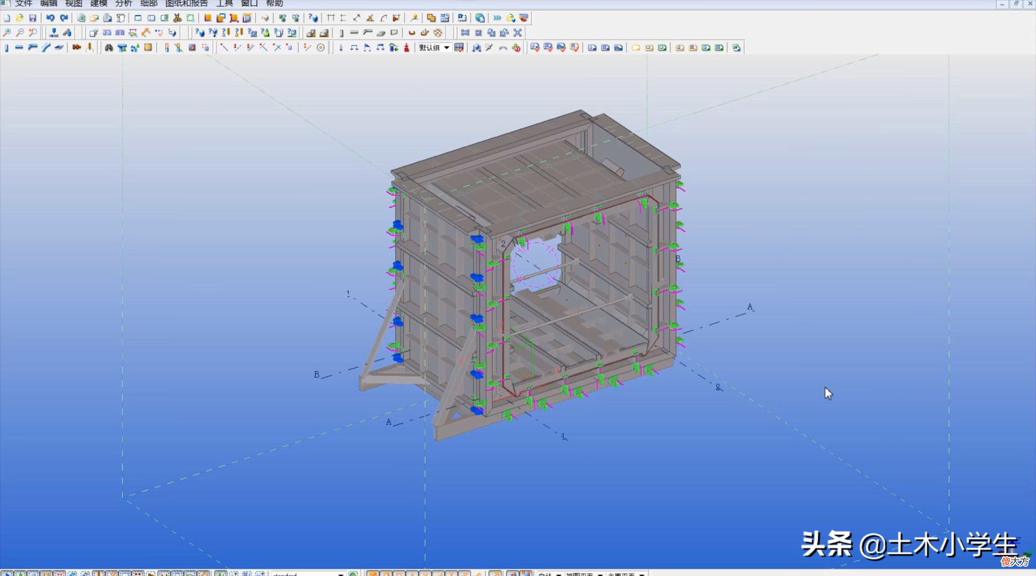Select the steel column tool

click(x=7, y=48)
